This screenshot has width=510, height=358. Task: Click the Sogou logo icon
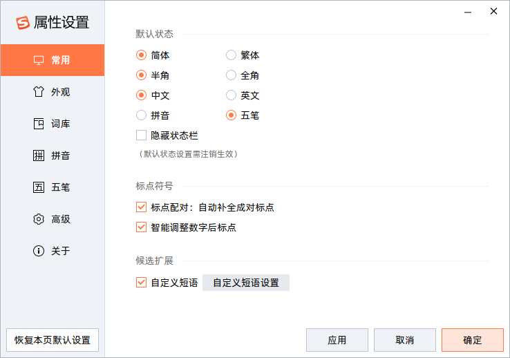point(23,23)
